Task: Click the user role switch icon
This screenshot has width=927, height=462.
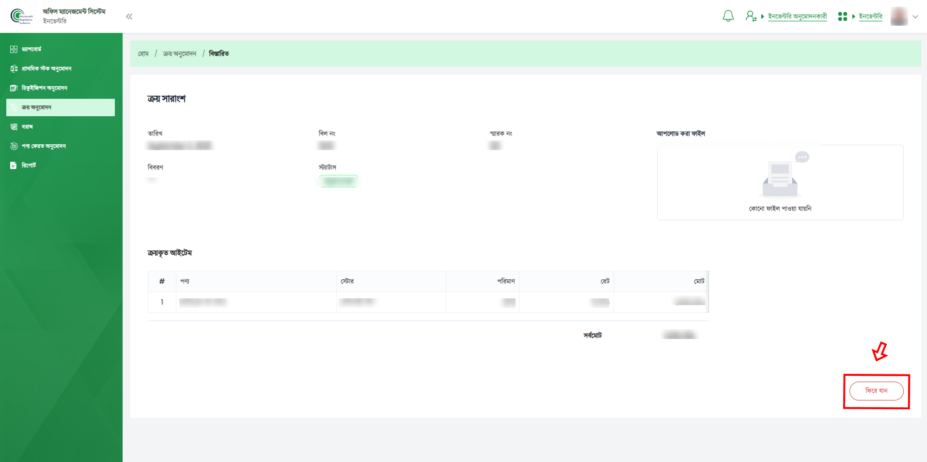Action: click(751, 16)
